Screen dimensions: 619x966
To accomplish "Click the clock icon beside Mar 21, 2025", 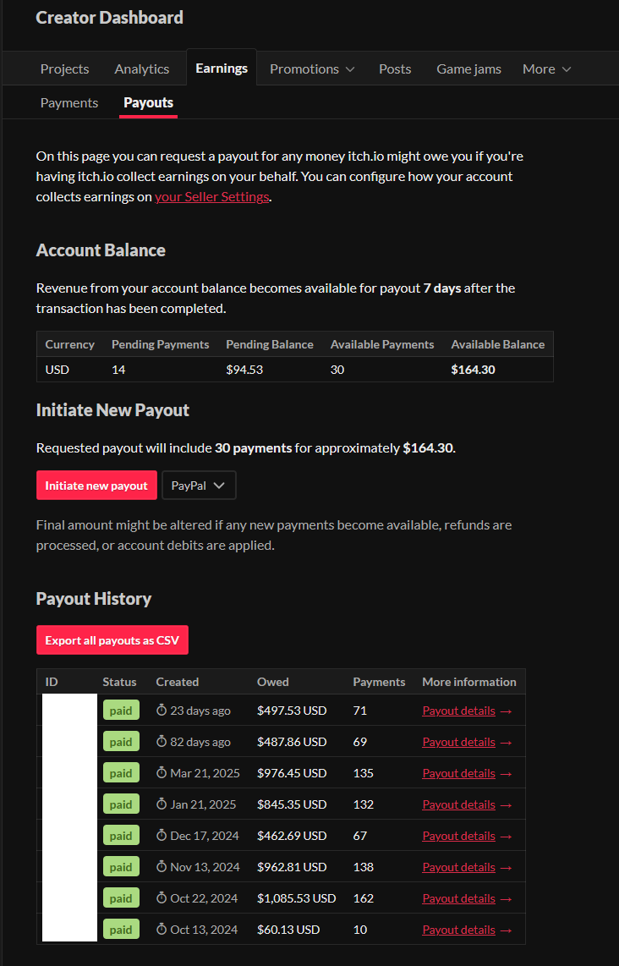I will [162, 772].
